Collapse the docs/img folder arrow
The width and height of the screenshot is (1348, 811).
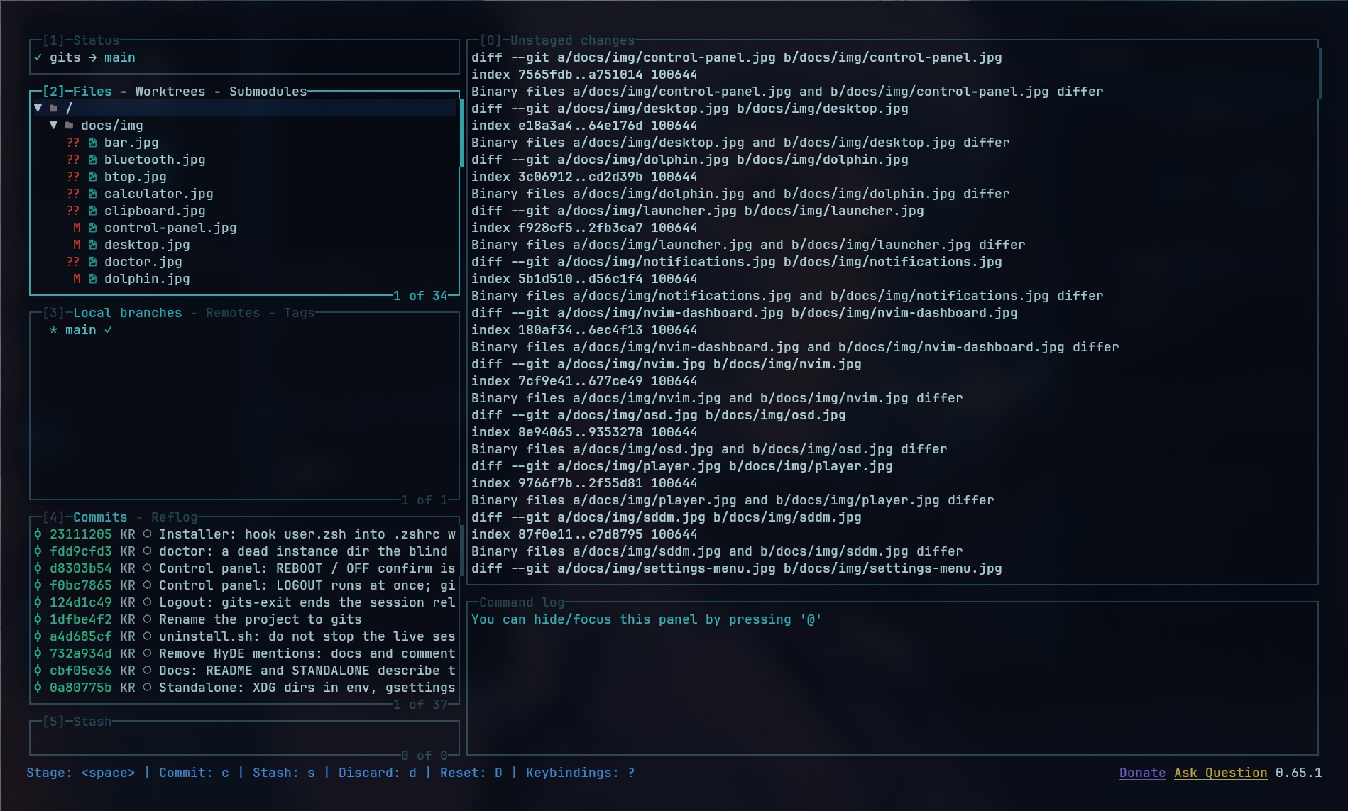(53, 126)
